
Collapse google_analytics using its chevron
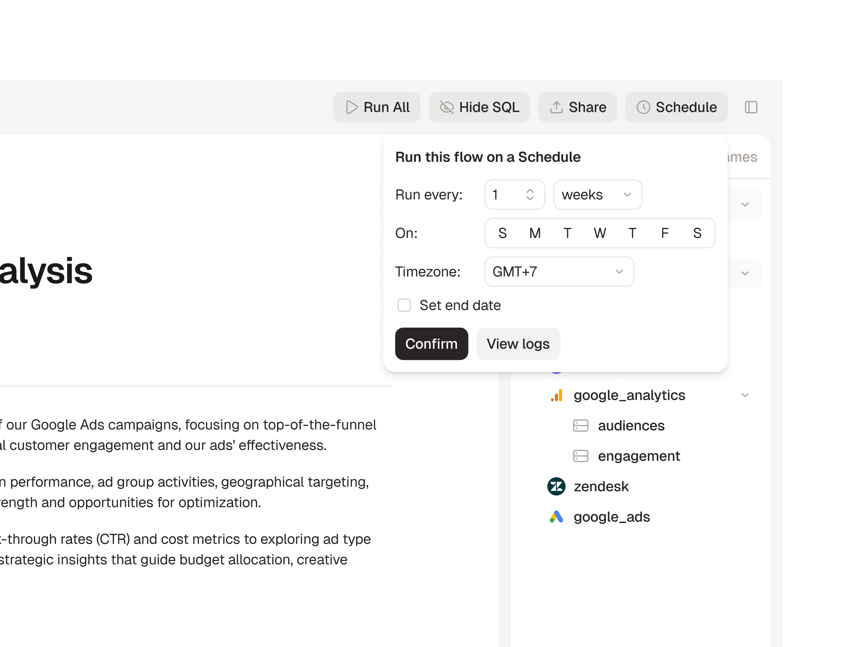[x=746, y=395]
